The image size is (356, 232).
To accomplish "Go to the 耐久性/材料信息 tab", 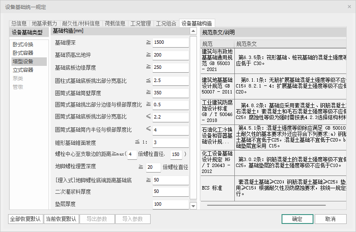I will coord(81,23).
